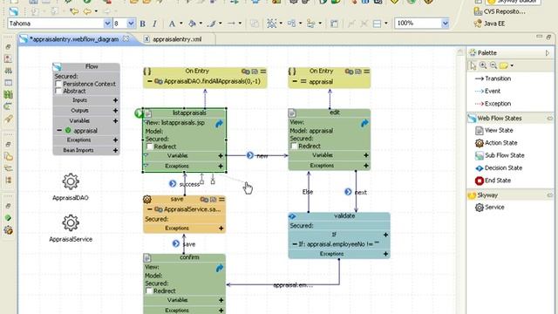This screenshot has height=314, width=558.
Task: Open the Java EE perspective
Action: click(489, 24)
